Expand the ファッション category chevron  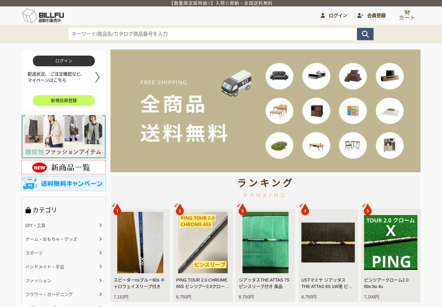(x=100, y=281)
